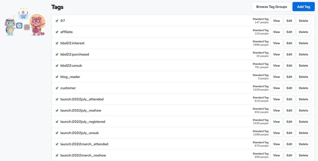Click pin icon for launch:2022march_noshow
The image size is (318, 161).
point(57,155)
